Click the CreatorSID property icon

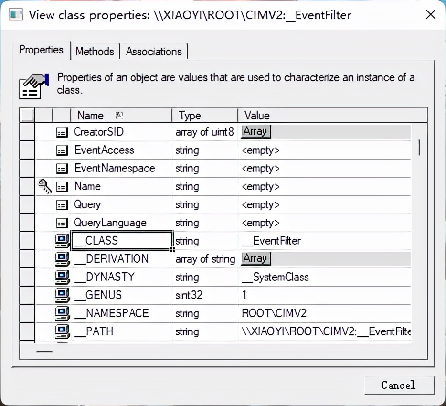(x=62, y=132)
